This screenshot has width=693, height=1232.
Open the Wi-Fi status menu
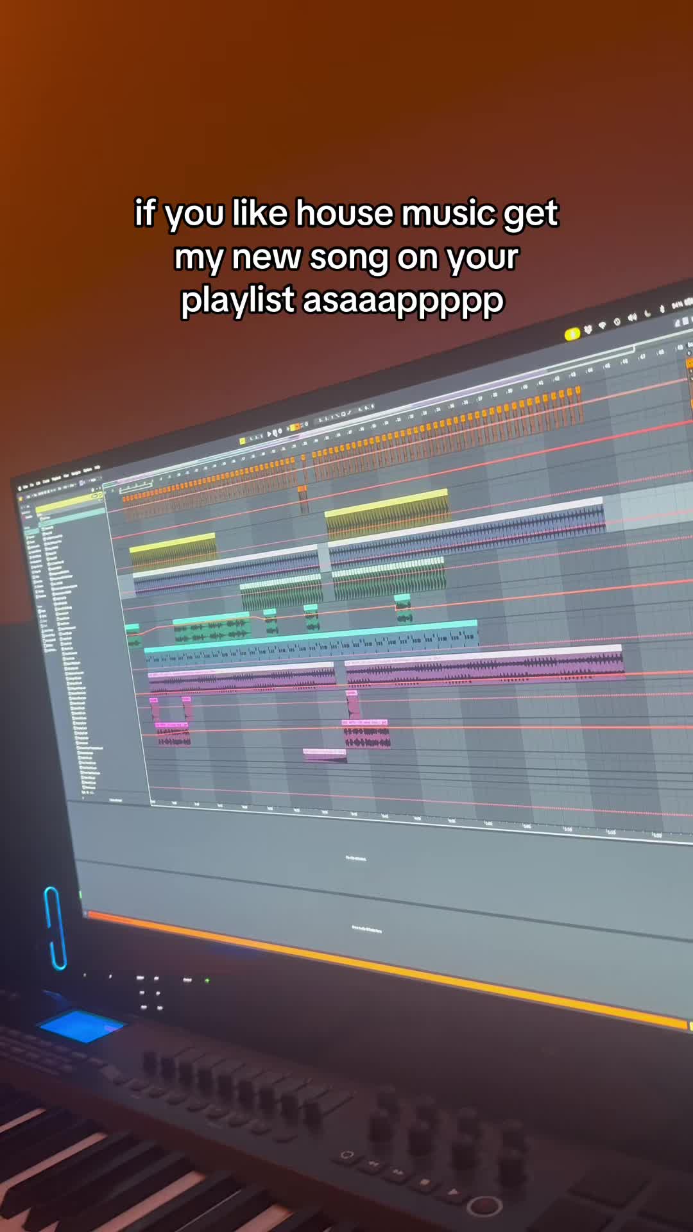click(x=601, y=326)
